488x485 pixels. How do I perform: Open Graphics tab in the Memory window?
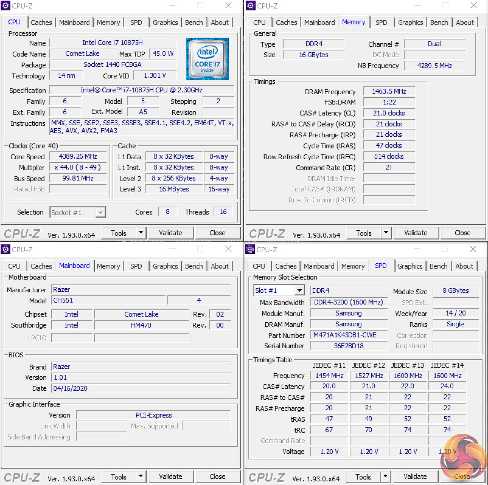(410, 23)
